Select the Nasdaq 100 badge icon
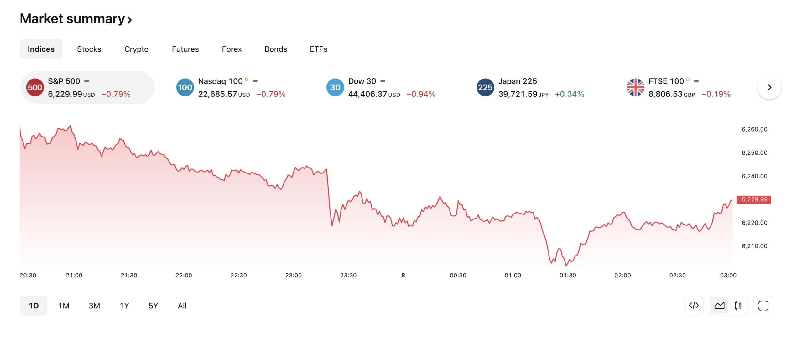 (x=185, y=87)
